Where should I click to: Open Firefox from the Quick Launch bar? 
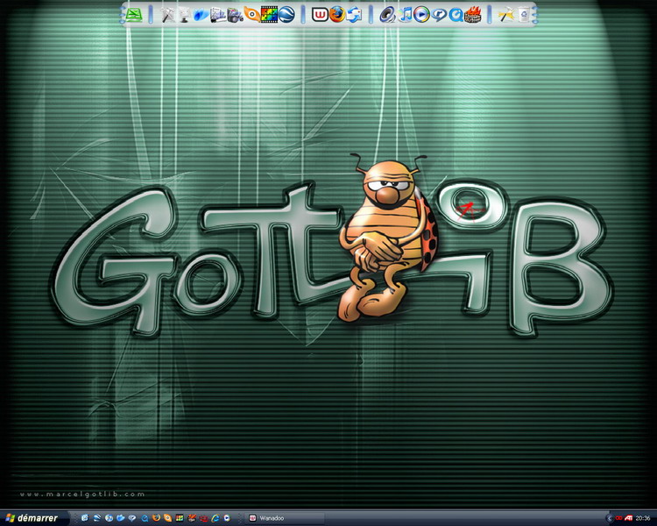tap(156, 518)
